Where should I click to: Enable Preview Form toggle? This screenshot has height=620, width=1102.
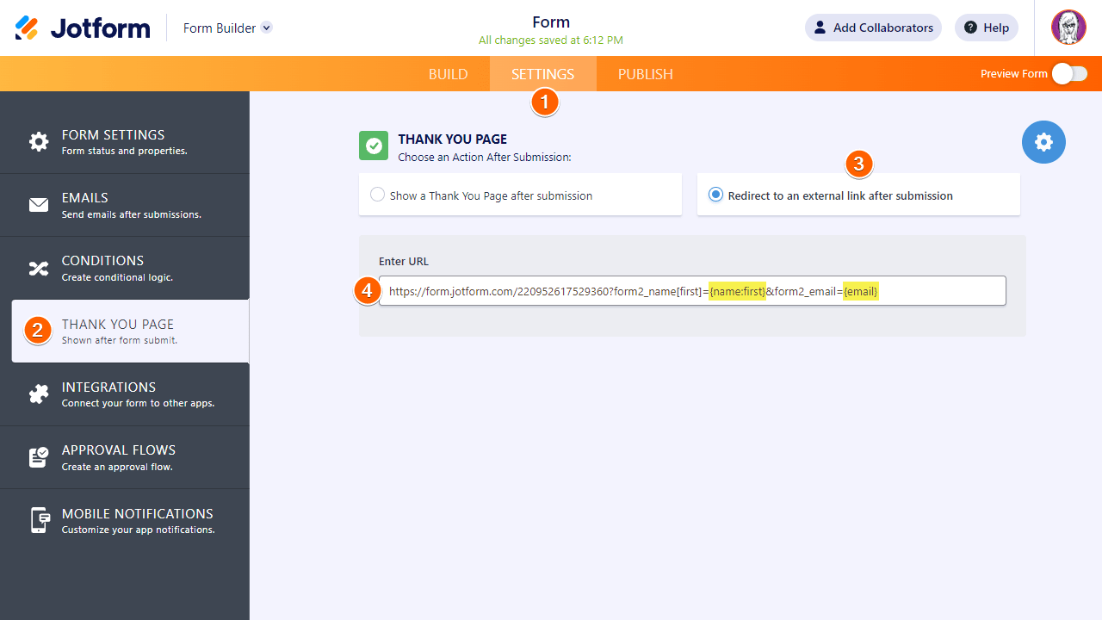click(x=1069, y=74)
